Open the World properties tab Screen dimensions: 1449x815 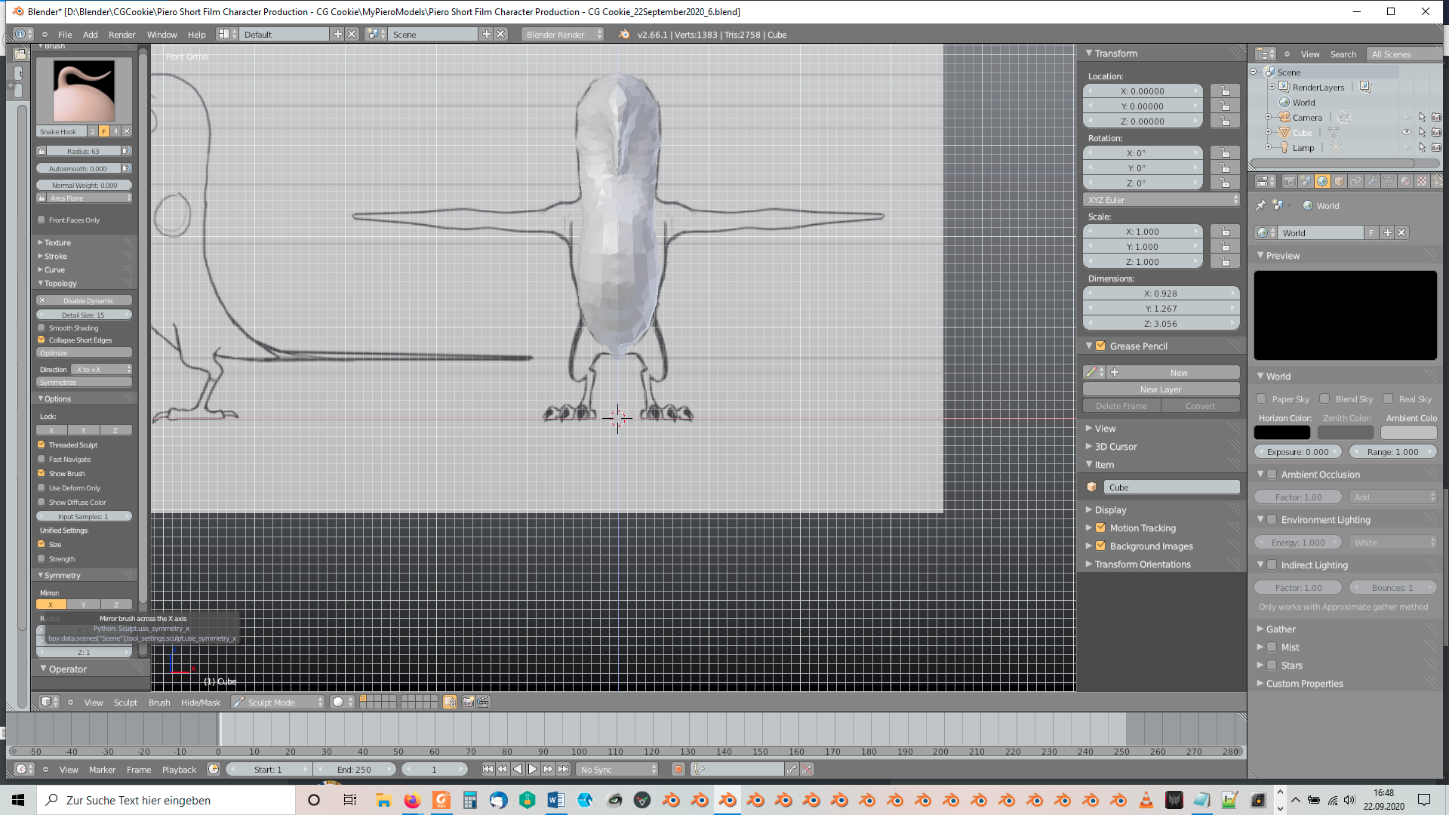(x=1322, y=182)
